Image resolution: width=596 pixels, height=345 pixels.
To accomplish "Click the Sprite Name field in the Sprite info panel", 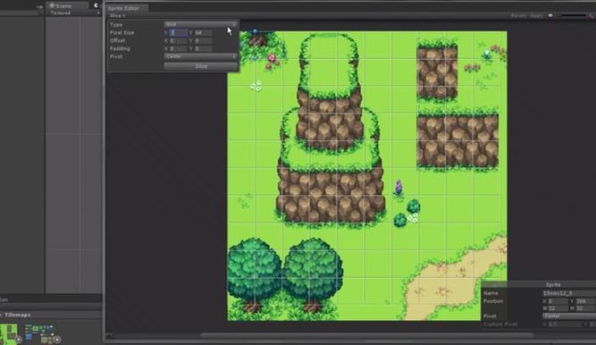I will (x=569, y=293).
